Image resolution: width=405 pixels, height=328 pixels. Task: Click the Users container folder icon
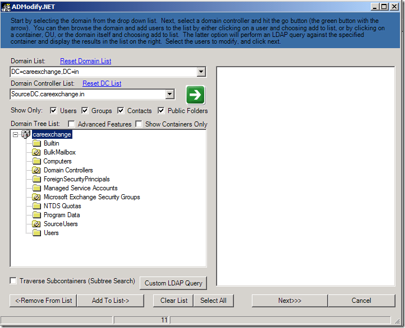(x=36, y=233)
